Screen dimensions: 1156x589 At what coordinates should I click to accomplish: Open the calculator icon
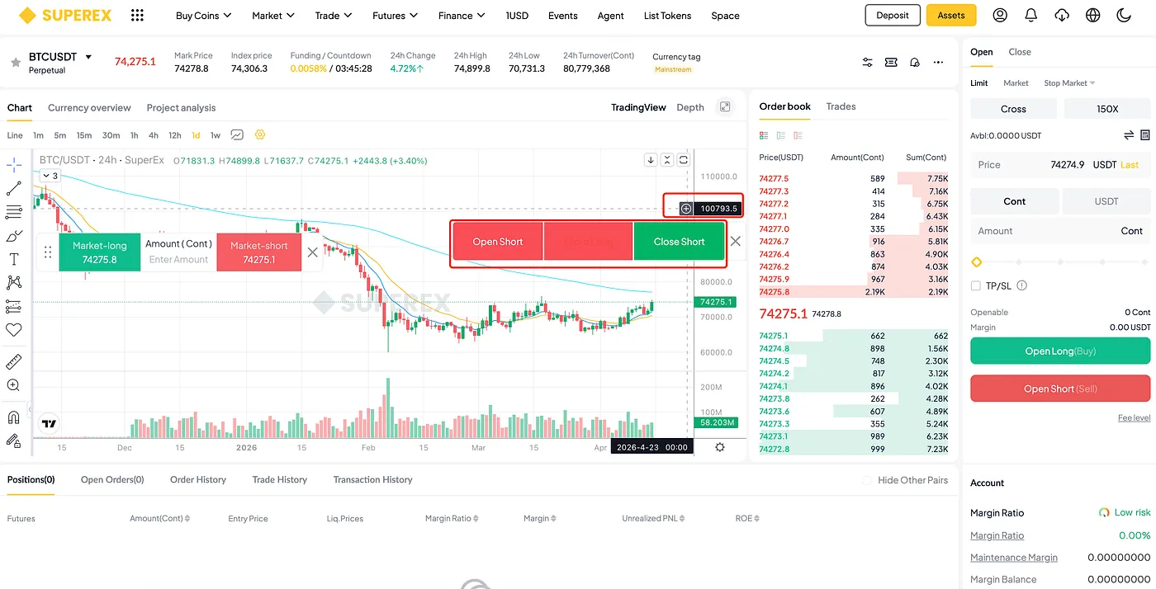(x=1145, y=135)
